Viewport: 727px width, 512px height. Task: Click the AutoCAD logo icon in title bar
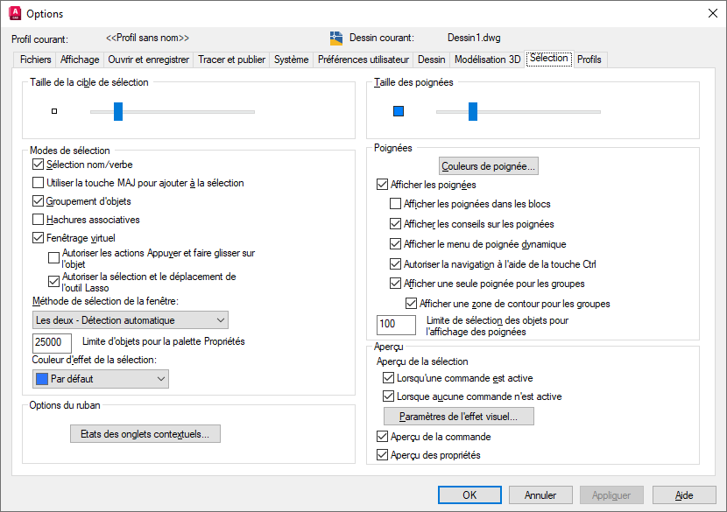pos(15,14)
